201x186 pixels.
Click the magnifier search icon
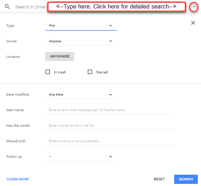coord(7,7)
